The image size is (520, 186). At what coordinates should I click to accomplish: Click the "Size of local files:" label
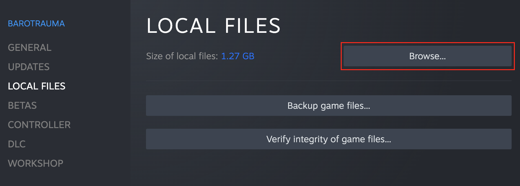point(182,56)
